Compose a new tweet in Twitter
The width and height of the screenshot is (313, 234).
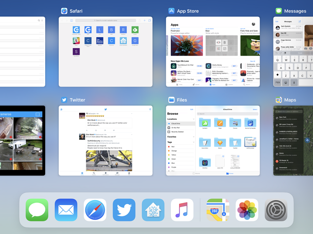pos(150,109)
